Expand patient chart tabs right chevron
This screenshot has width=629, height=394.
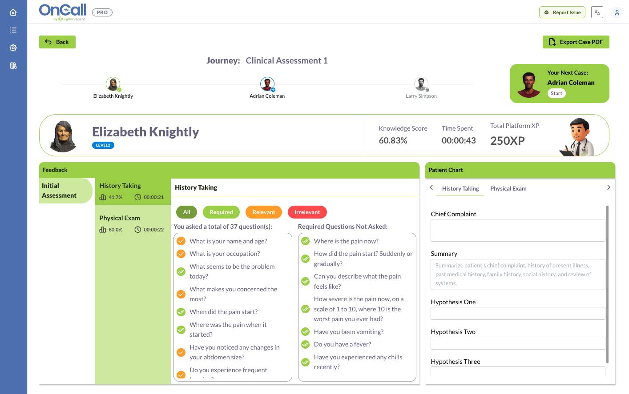pyautogui.click(x=609, y=187)
